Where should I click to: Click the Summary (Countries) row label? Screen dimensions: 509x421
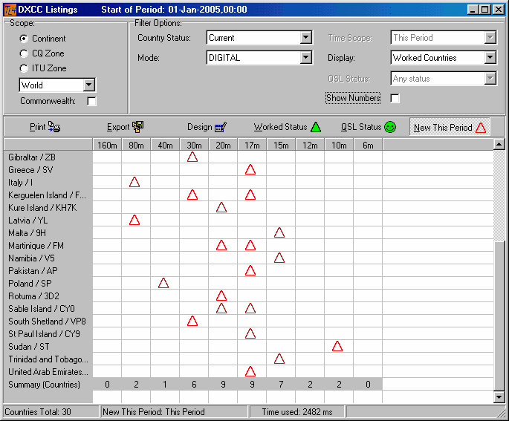[44, 385]
